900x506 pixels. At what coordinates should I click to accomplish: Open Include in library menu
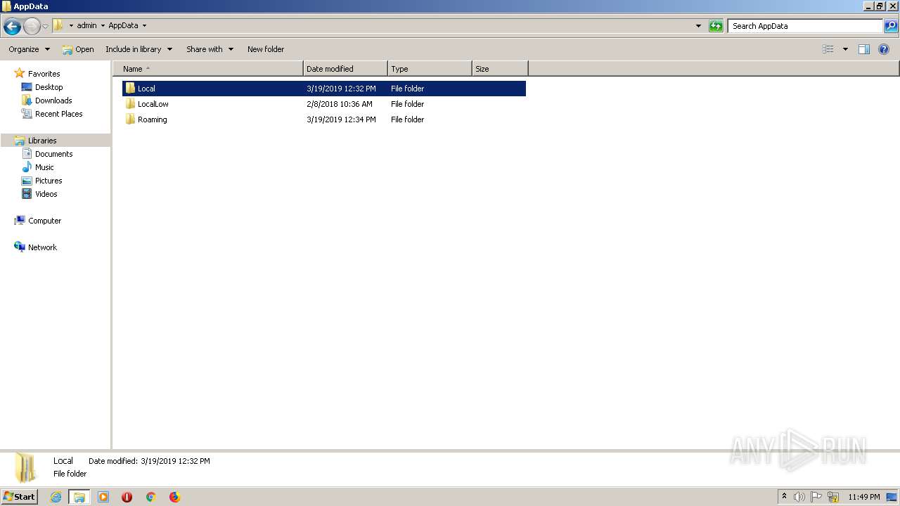139,49
